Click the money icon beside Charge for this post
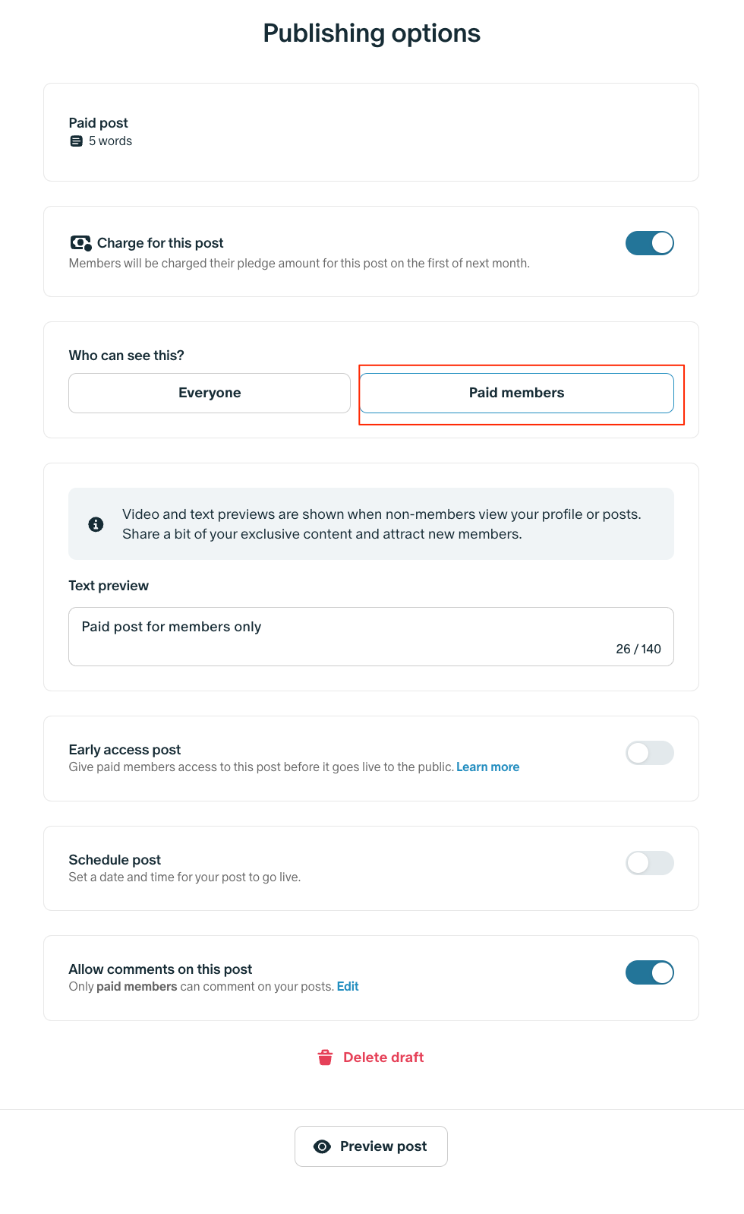Image resolution: width=744 pixels, height=1214 pixels. tap(80, 243)
